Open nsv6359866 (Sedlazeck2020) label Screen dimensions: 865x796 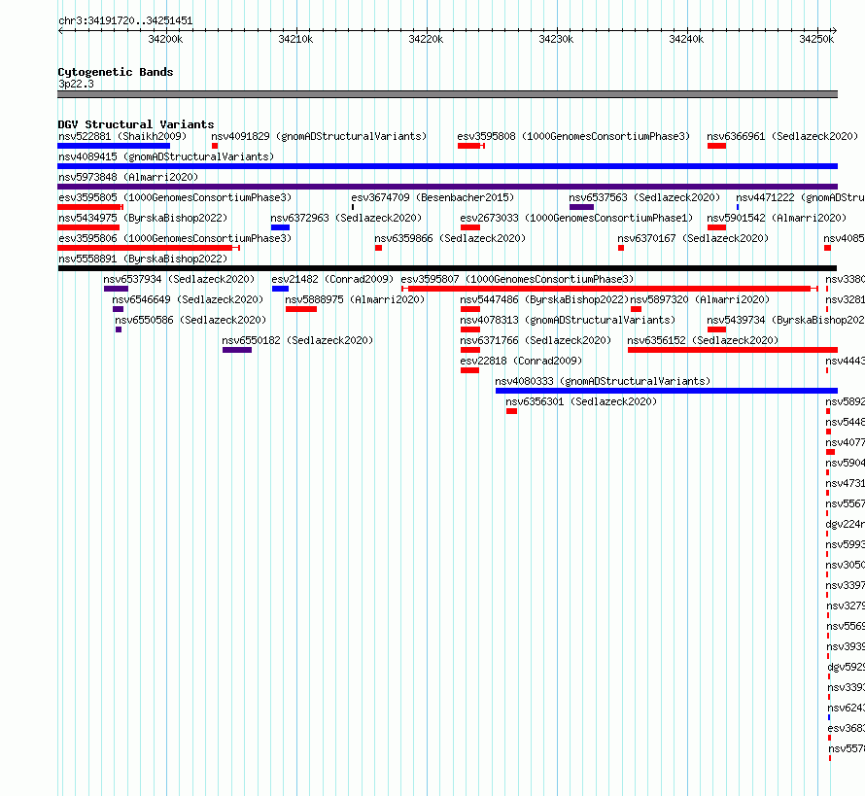point(450,238)
